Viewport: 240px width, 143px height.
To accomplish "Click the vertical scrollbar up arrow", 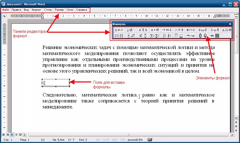I will 236,16.
